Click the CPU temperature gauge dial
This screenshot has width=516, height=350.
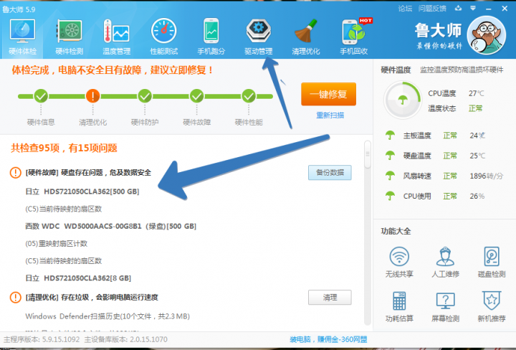pos(403,100)
